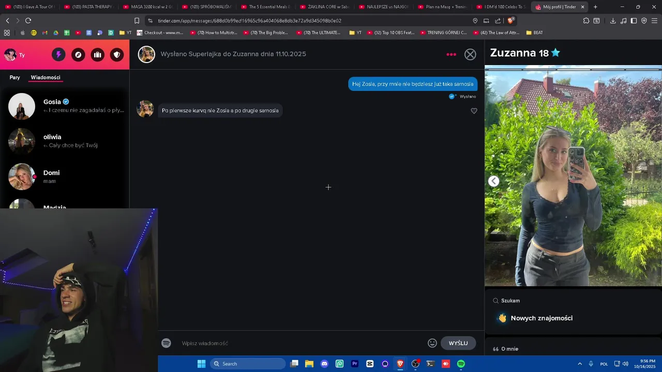
Task: Click the O mnie section heading
Action: (x=509, y=349)
